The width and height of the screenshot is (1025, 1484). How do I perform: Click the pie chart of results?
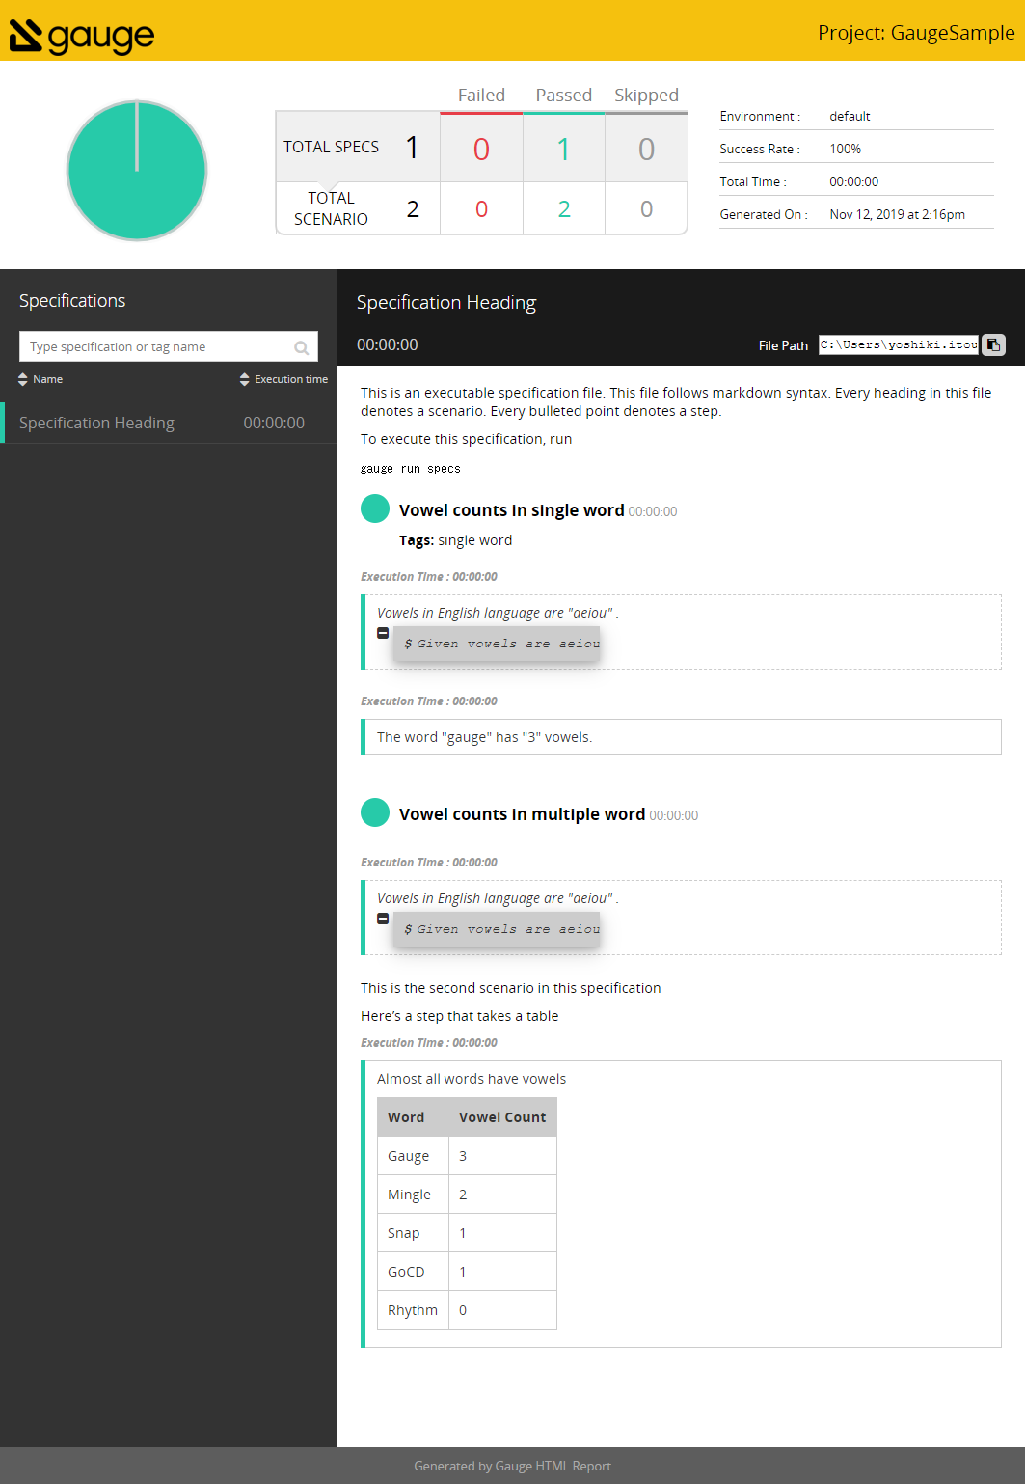(x=137, y=170)
